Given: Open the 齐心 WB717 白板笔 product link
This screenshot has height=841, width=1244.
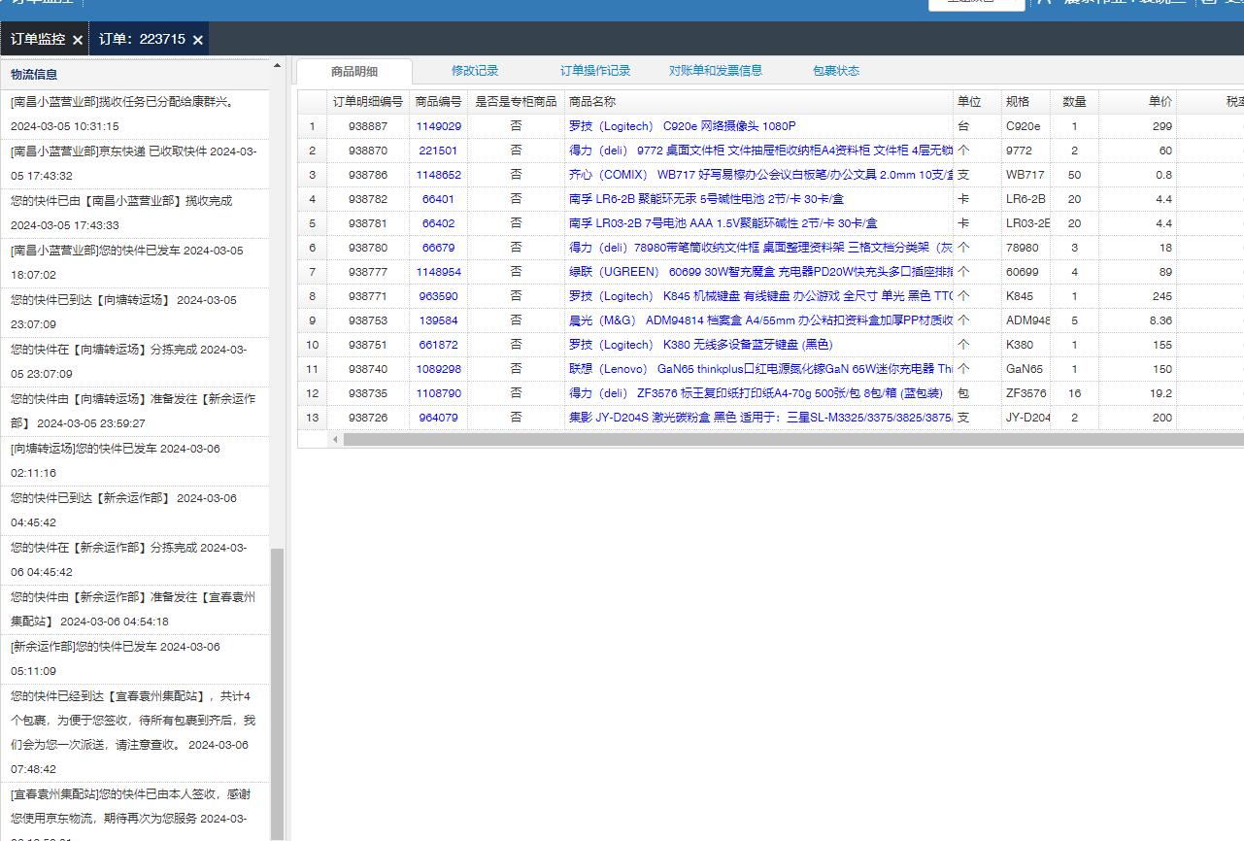Looking at the screenshot, I should pos(760,175).
